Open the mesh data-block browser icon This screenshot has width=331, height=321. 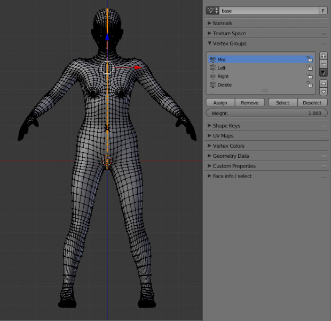tap(212, 11)
